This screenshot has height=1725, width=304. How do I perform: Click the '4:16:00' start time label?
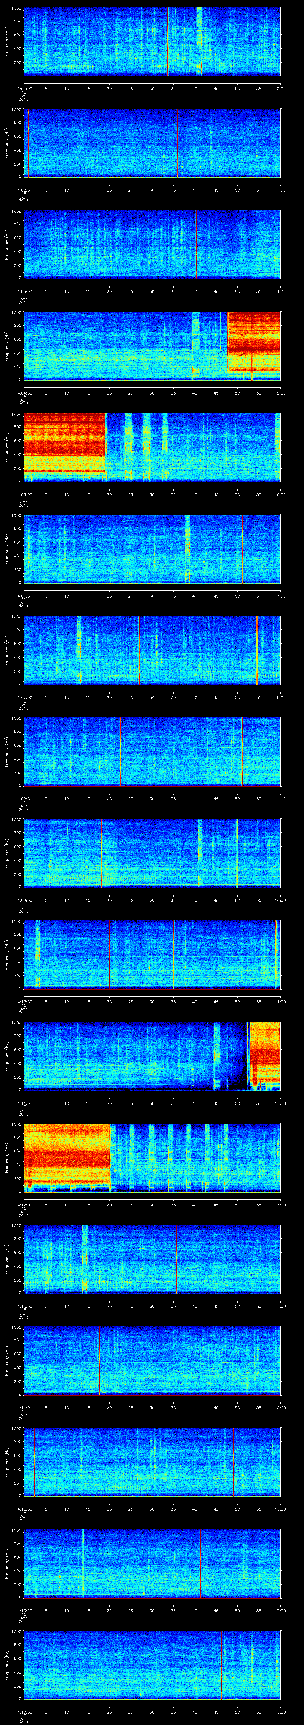23,1611
